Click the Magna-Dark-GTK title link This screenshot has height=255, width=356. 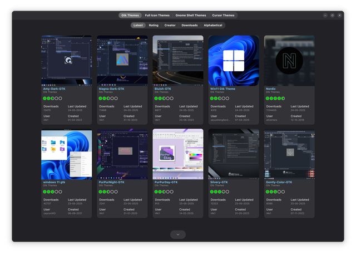[x=111, y=89]
